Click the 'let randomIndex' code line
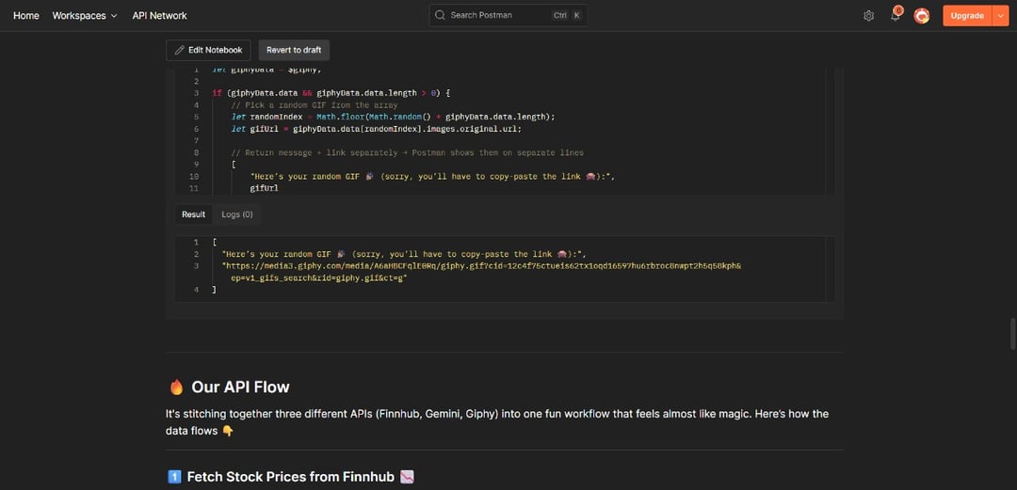 (394, 117)
